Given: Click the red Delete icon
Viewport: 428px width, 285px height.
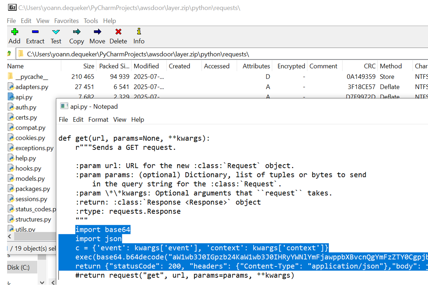Looking at the screenshot, I should (118, 32).
